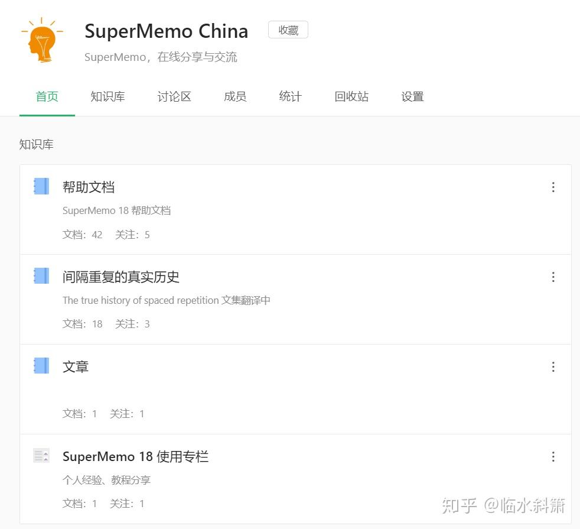The width and height of the screenshot is (580, 529).
Task: Open the 回收站 tab
Action: click(x=351, y=96)
